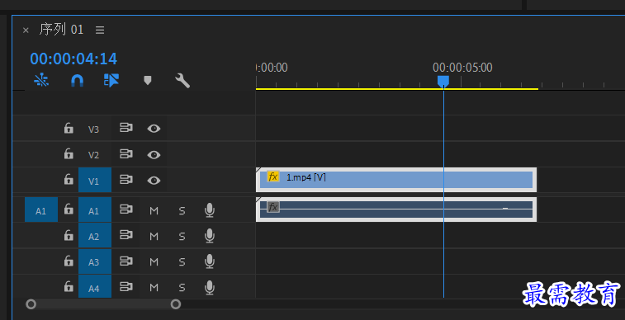Select the 序列 01 sequence tab

tap(61, 30)
